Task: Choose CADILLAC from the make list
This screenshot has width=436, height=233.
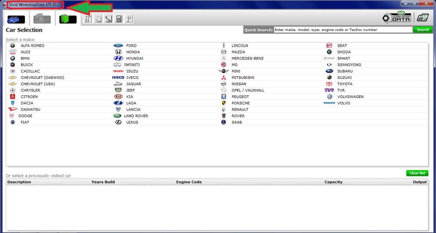Action: pos(30,71)
